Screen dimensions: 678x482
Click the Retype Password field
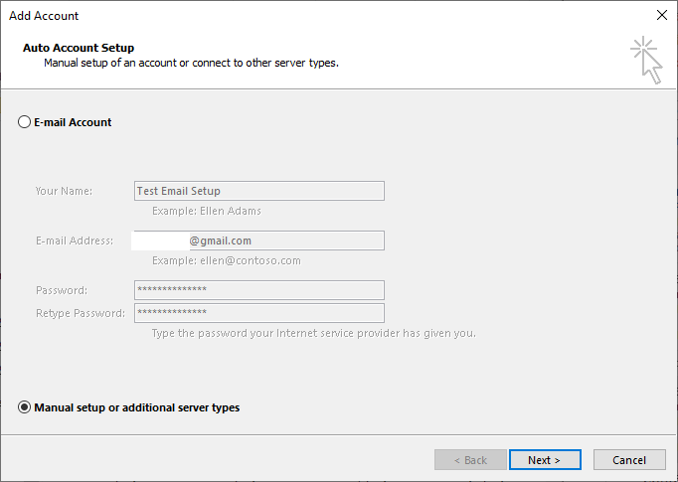(258, 313)
